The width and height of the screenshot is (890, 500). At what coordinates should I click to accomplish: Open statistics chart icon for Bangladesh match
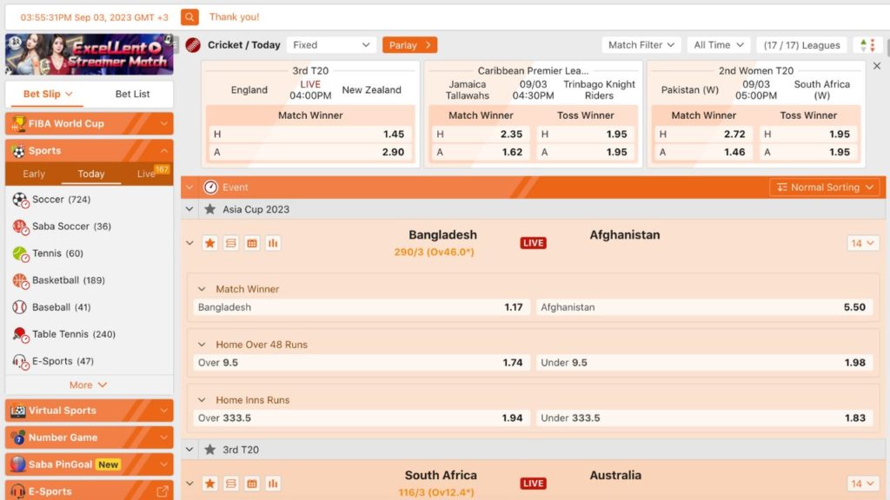tap(273, 243)
